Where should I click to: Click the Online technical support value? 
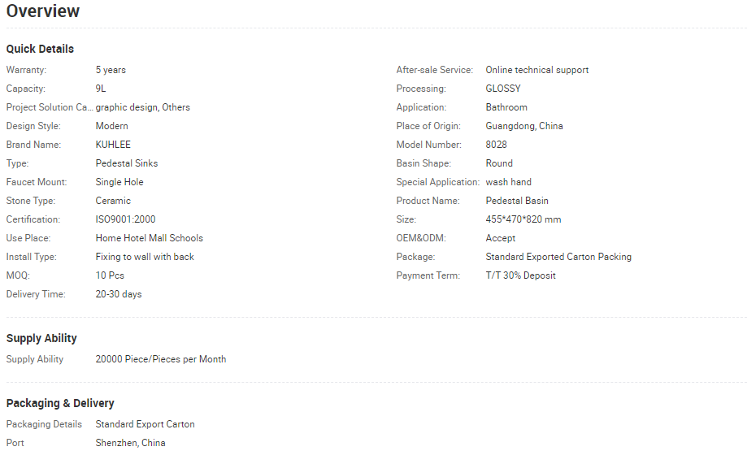pos(537,70)
